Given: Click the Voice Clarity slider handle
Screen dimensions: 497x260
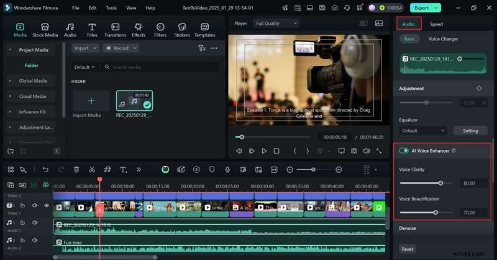Looking at the screenshot, I should tap(440, 183).
